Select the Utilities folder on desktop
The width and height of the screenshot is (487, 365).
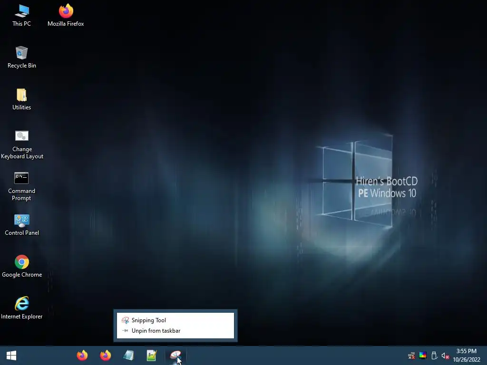click(x=21, y=99)
